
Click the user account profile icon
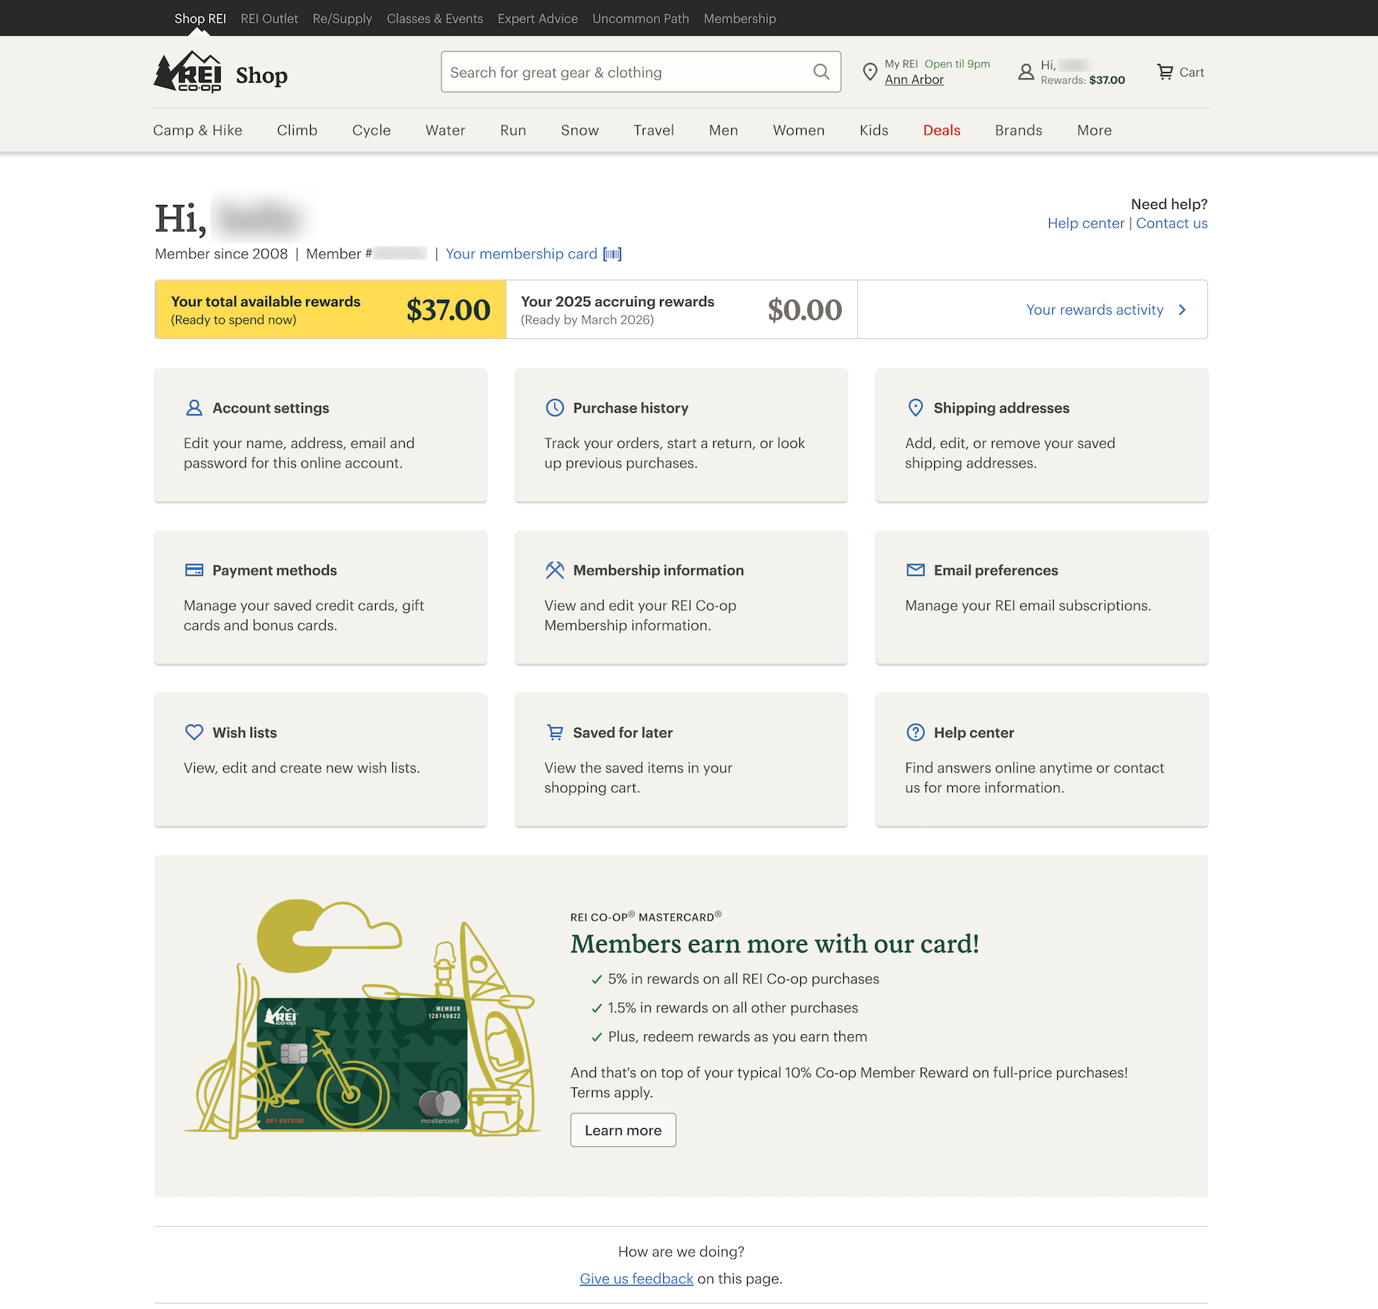(1025, 72)
